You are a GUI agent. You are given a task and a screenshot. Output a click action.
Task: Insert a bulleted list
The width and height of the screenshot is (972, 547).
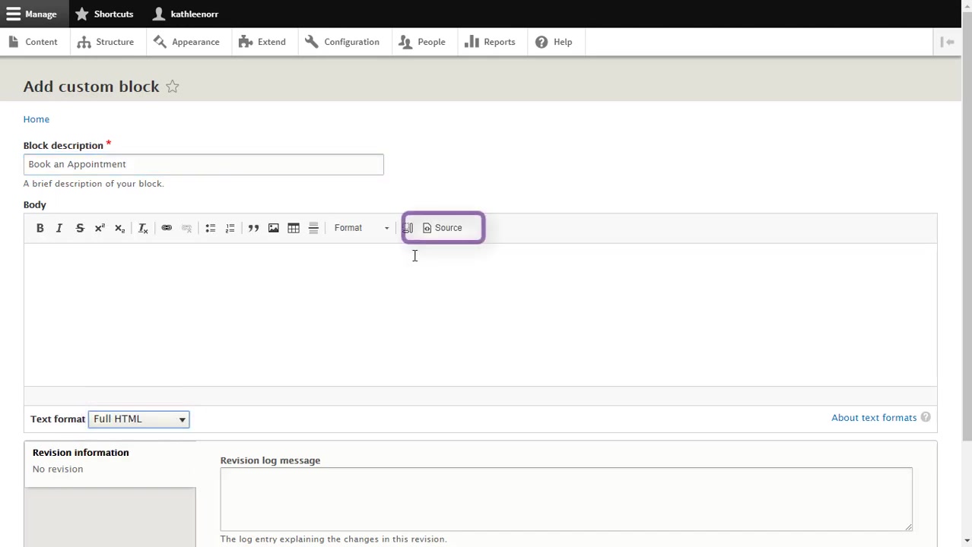[x=211, y=228]
